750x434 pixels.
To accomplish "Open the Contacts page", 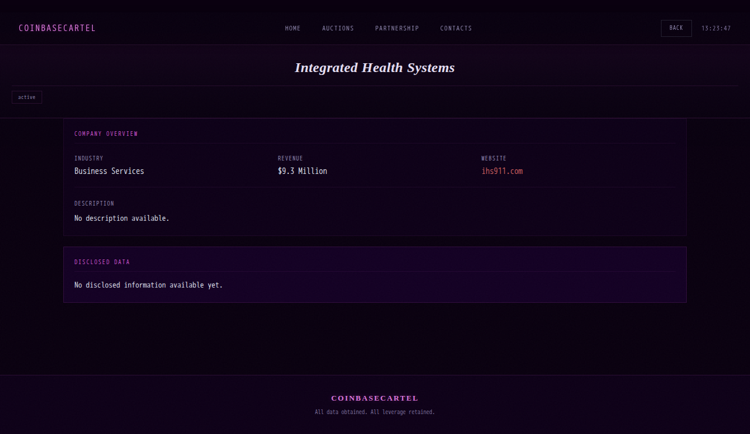I will click(x=456, y=28).
